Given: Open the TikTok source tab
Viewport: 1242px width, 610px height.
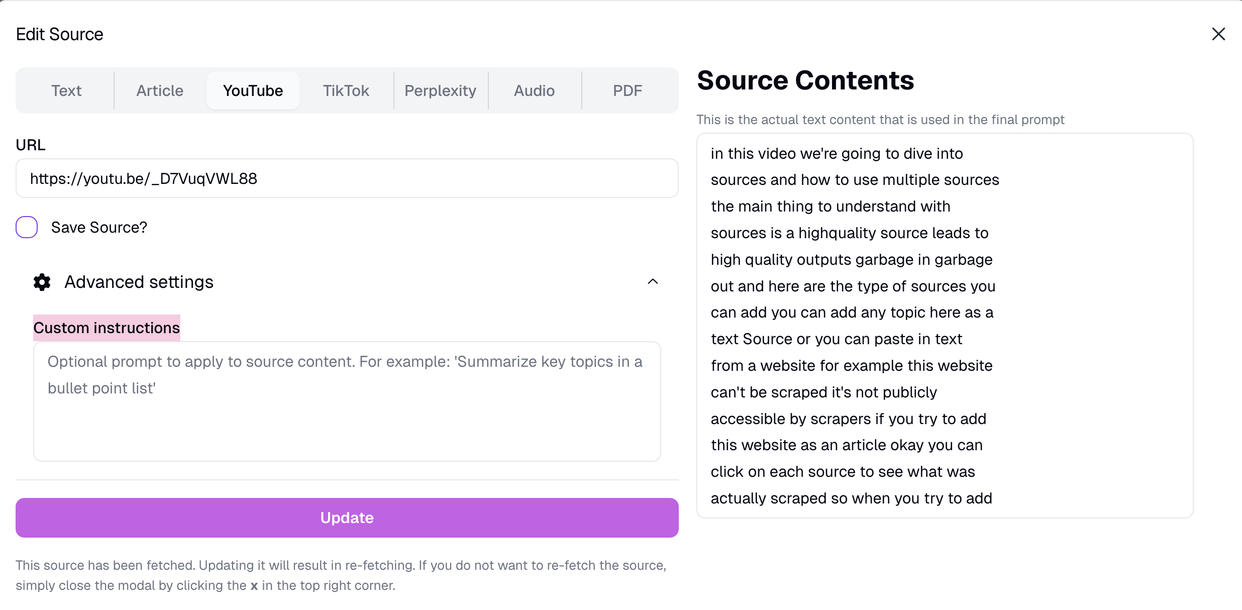Looking at the screenshot, I should [346, 90].
